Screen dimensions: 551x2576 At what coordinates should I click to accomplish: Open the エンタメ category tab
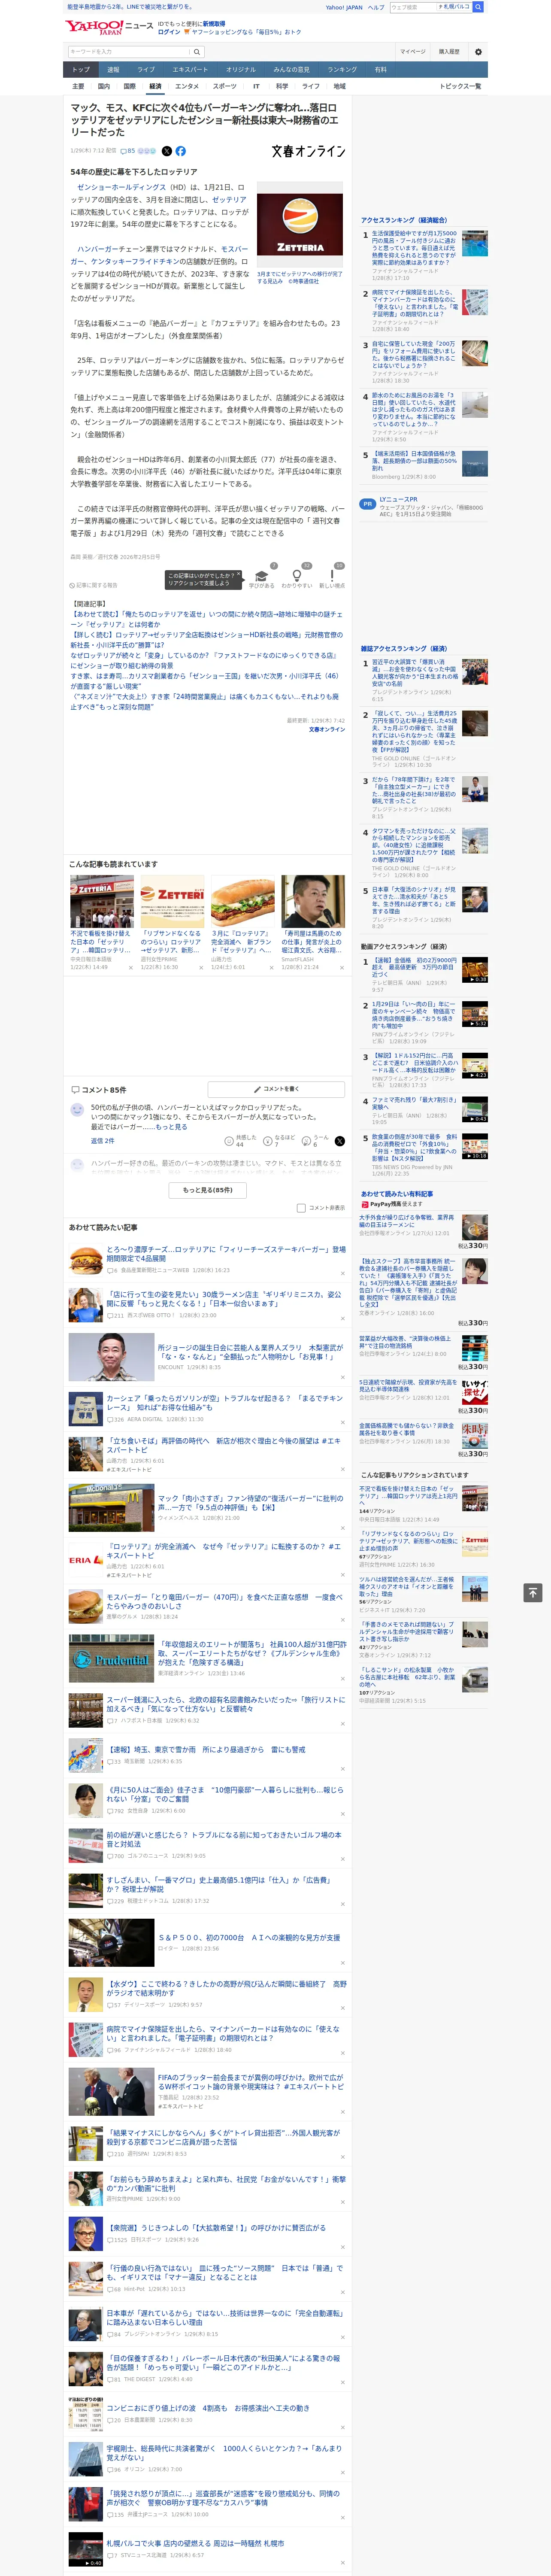[187, 86]
